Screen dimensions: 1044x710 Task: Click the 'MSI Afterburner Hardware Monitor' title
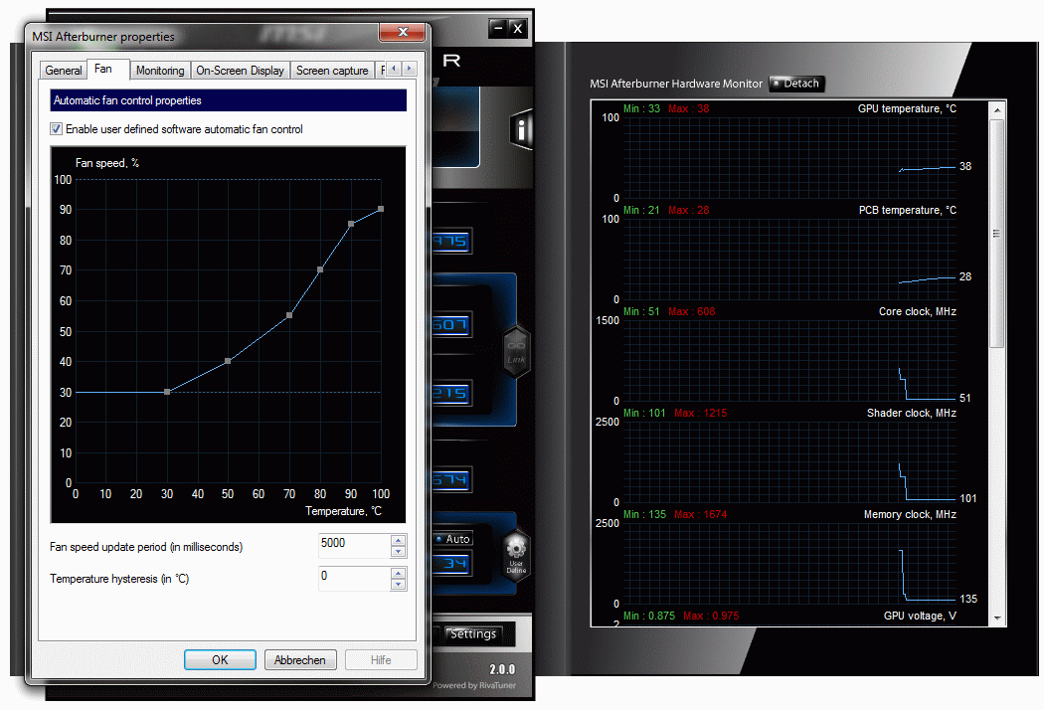coord(676,84)
